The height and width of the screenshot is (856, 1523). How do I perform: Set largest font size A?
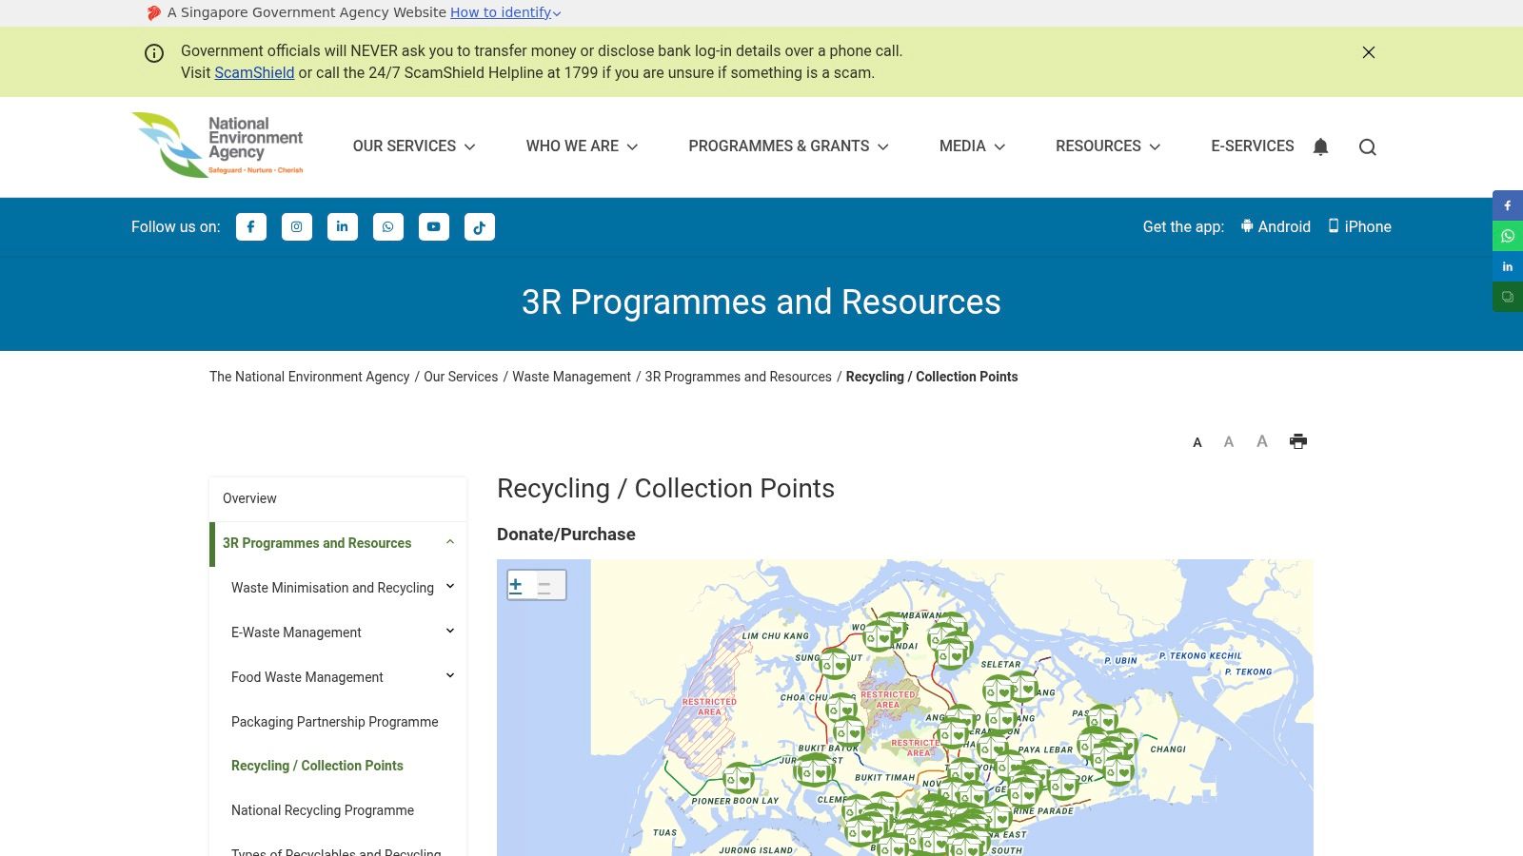click(1262, 441)
